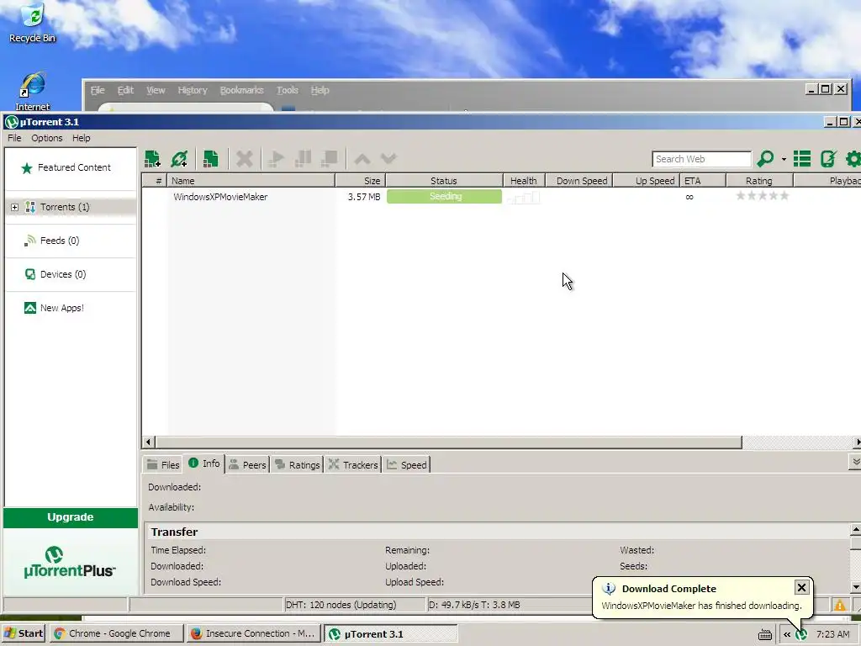Viewport: 861px width, 646px height.
Task: Sort by the Status column header
Action: pos(444,181)
